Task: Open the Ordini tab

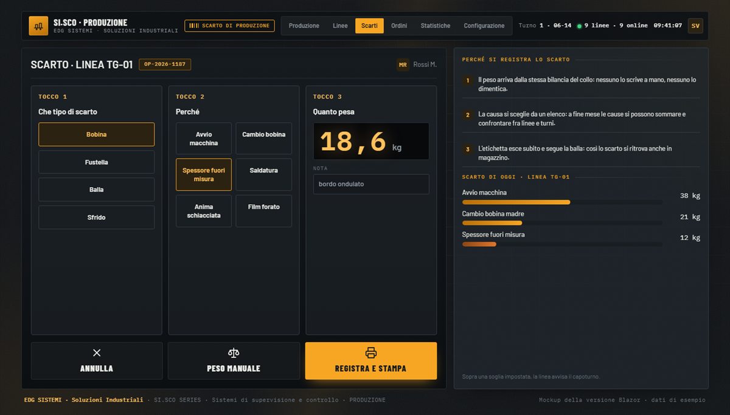Action: coord(399,26)
